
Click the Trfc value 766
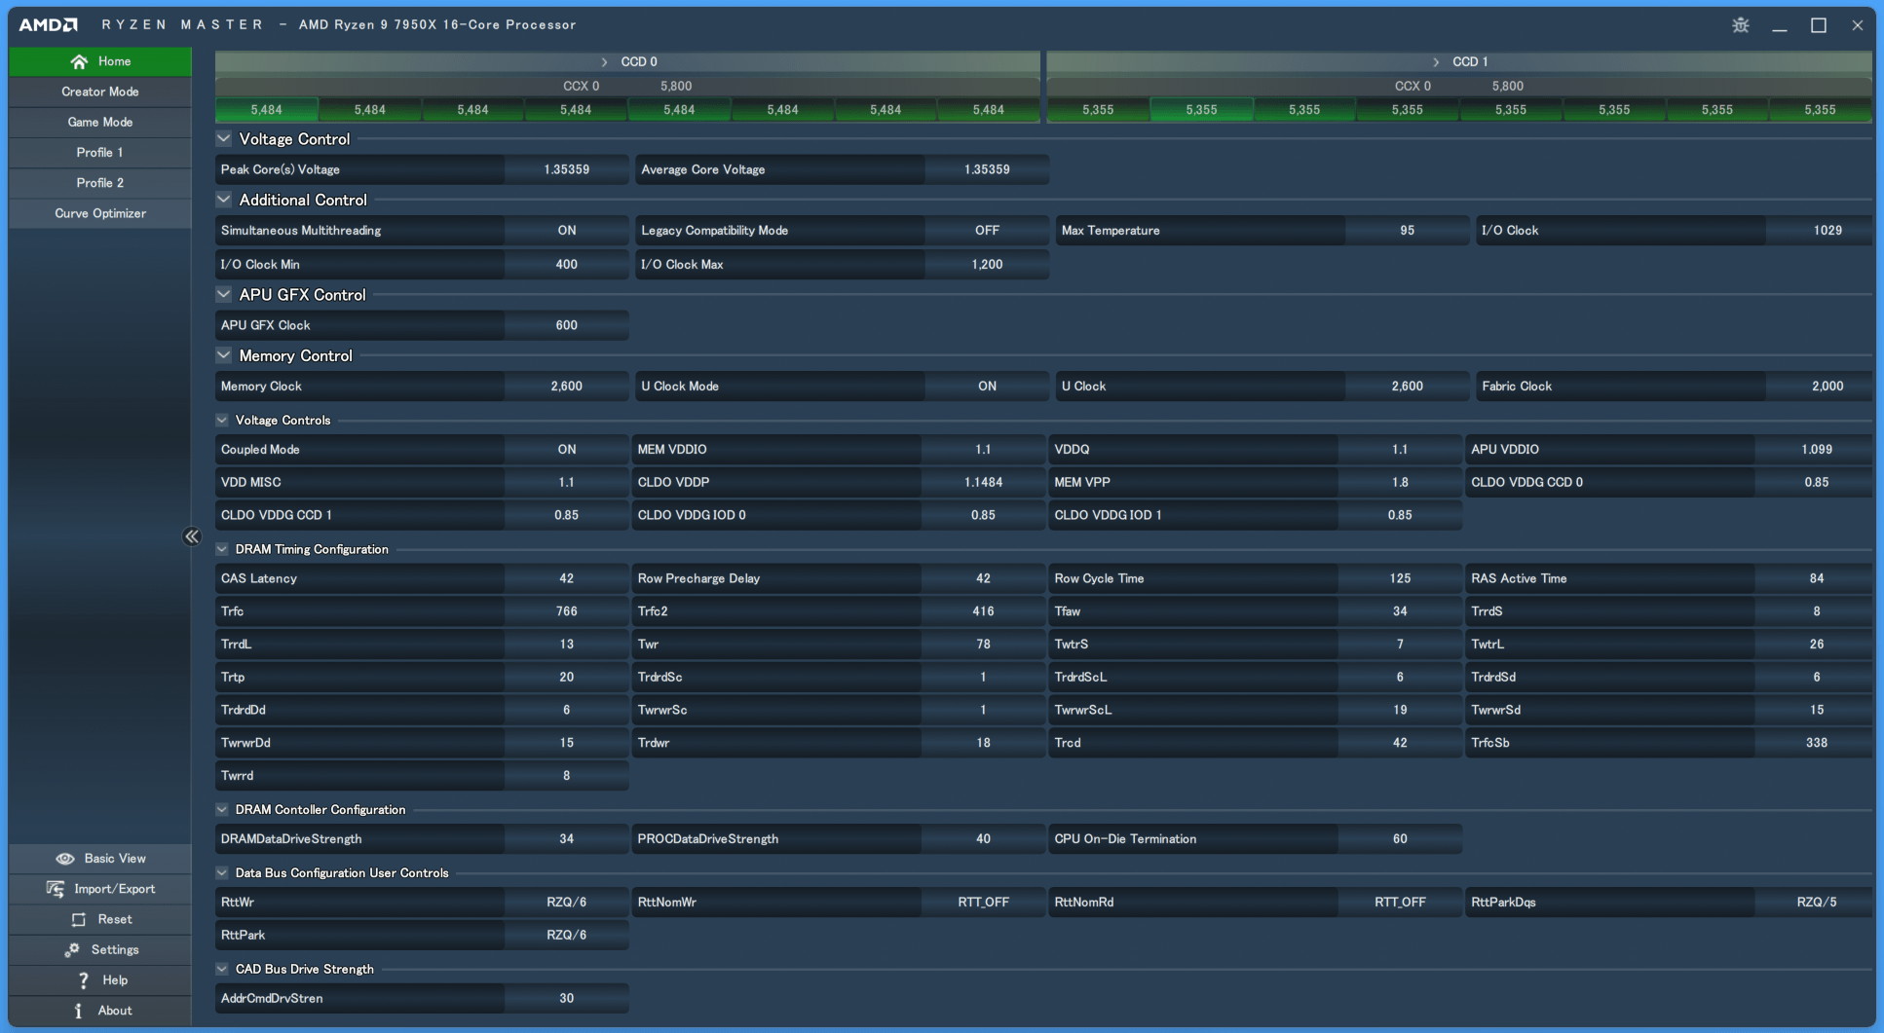(567, 611)
